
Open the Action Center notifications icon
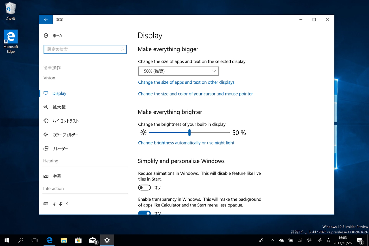tap(360, 240)
